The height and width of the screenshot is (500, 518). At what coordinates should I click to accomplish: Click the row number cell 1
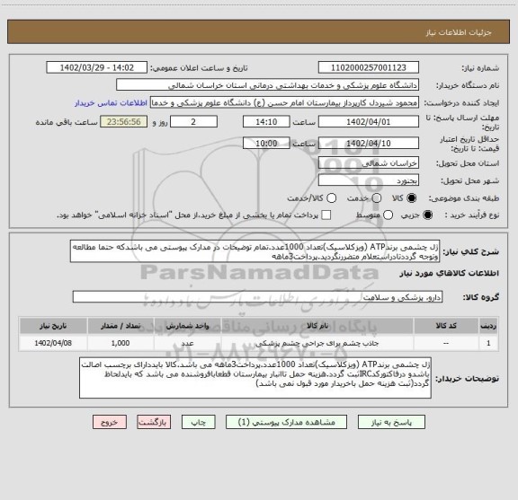pyautogui.click(x=488, y=343)
